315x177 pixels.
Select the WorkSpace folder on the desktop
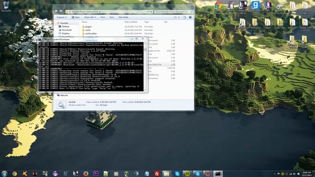pos(255,24)
